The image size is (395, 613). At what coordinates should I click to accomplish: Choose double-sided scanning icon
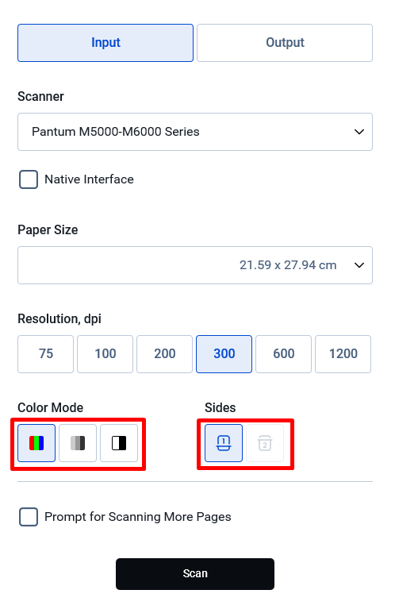coord(265,443)
